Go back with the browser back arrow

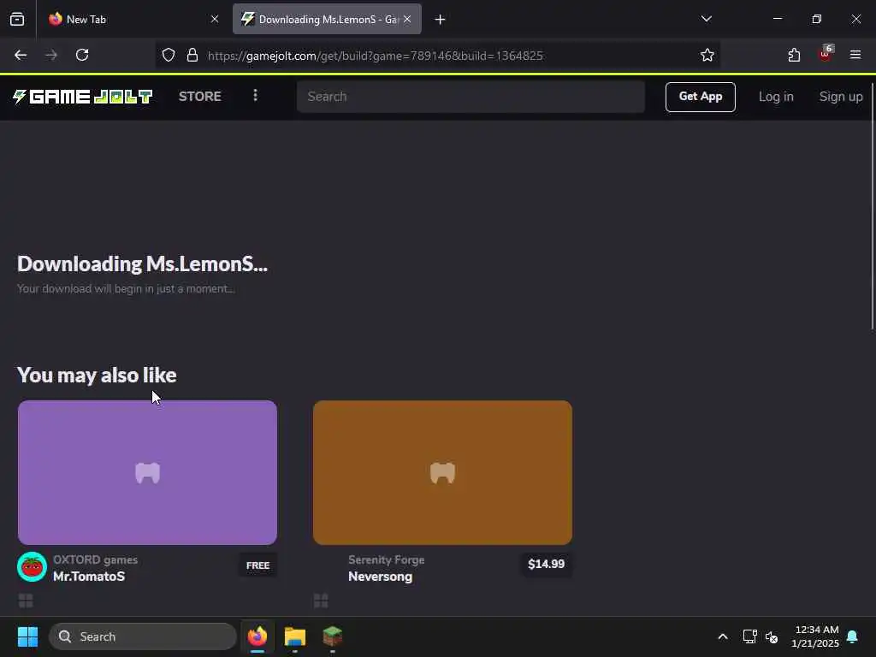pyautogui.click(x=21, y=55)
